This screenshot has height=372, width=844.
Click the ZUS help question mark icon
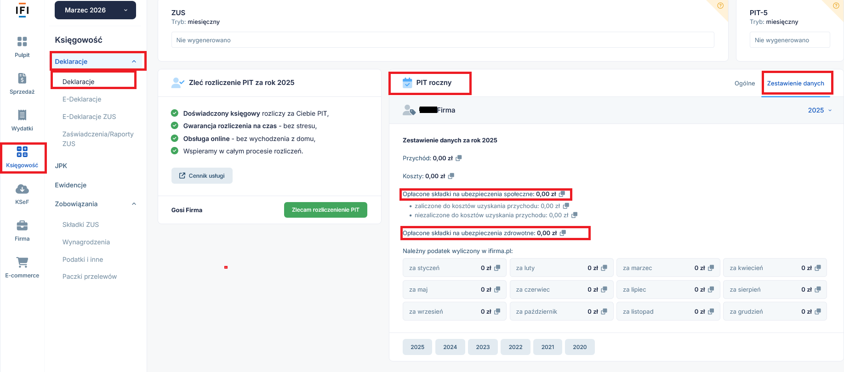tap(720, 6)
